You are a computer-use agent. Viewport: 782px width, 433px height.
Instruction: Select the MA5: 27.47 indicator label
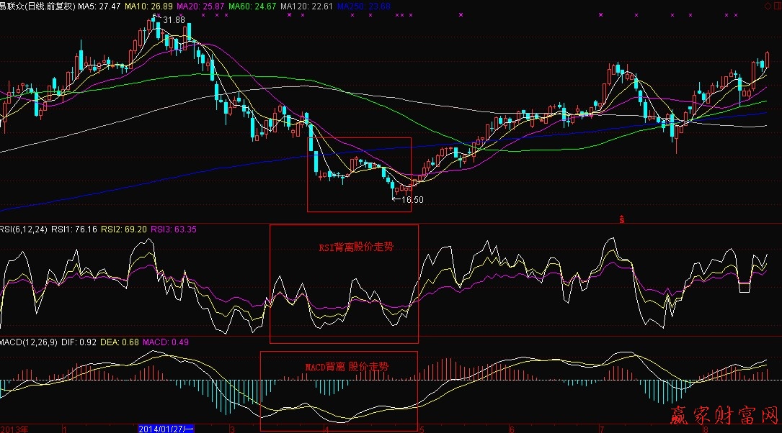(98, 6)
